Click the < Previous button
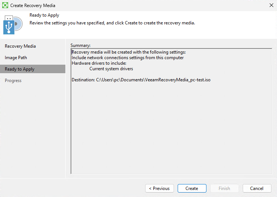 click(x=160, y=188)
